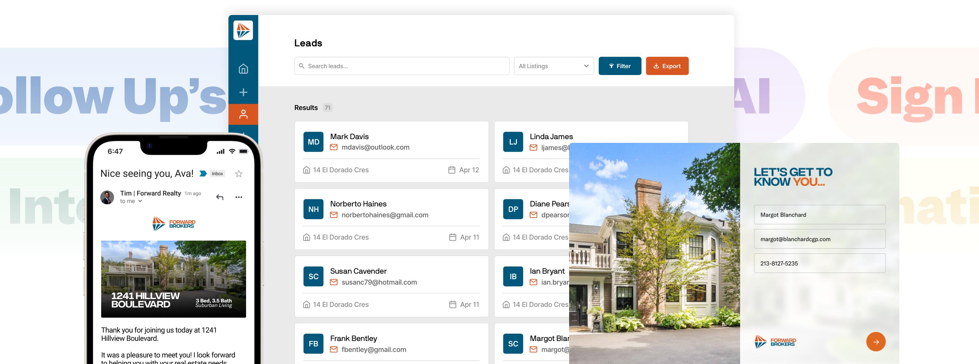The image size is (979, 364).
Task: Click the plus add icon in sidebar
Action: point(243,92)
